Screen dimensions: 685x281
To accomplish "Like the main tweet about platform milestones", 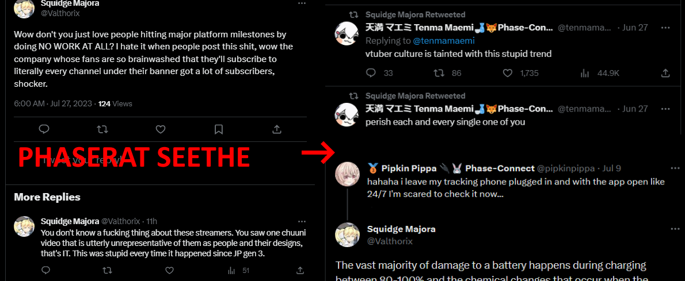I will [x=161, y=129].
